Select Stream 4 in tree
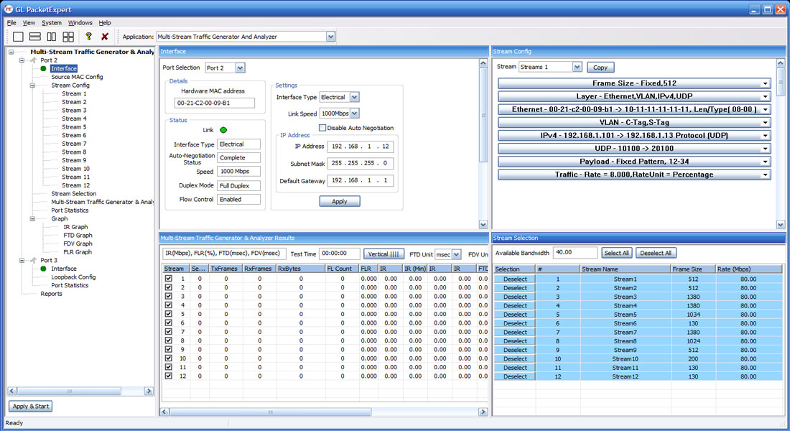 tap(74, 119)
